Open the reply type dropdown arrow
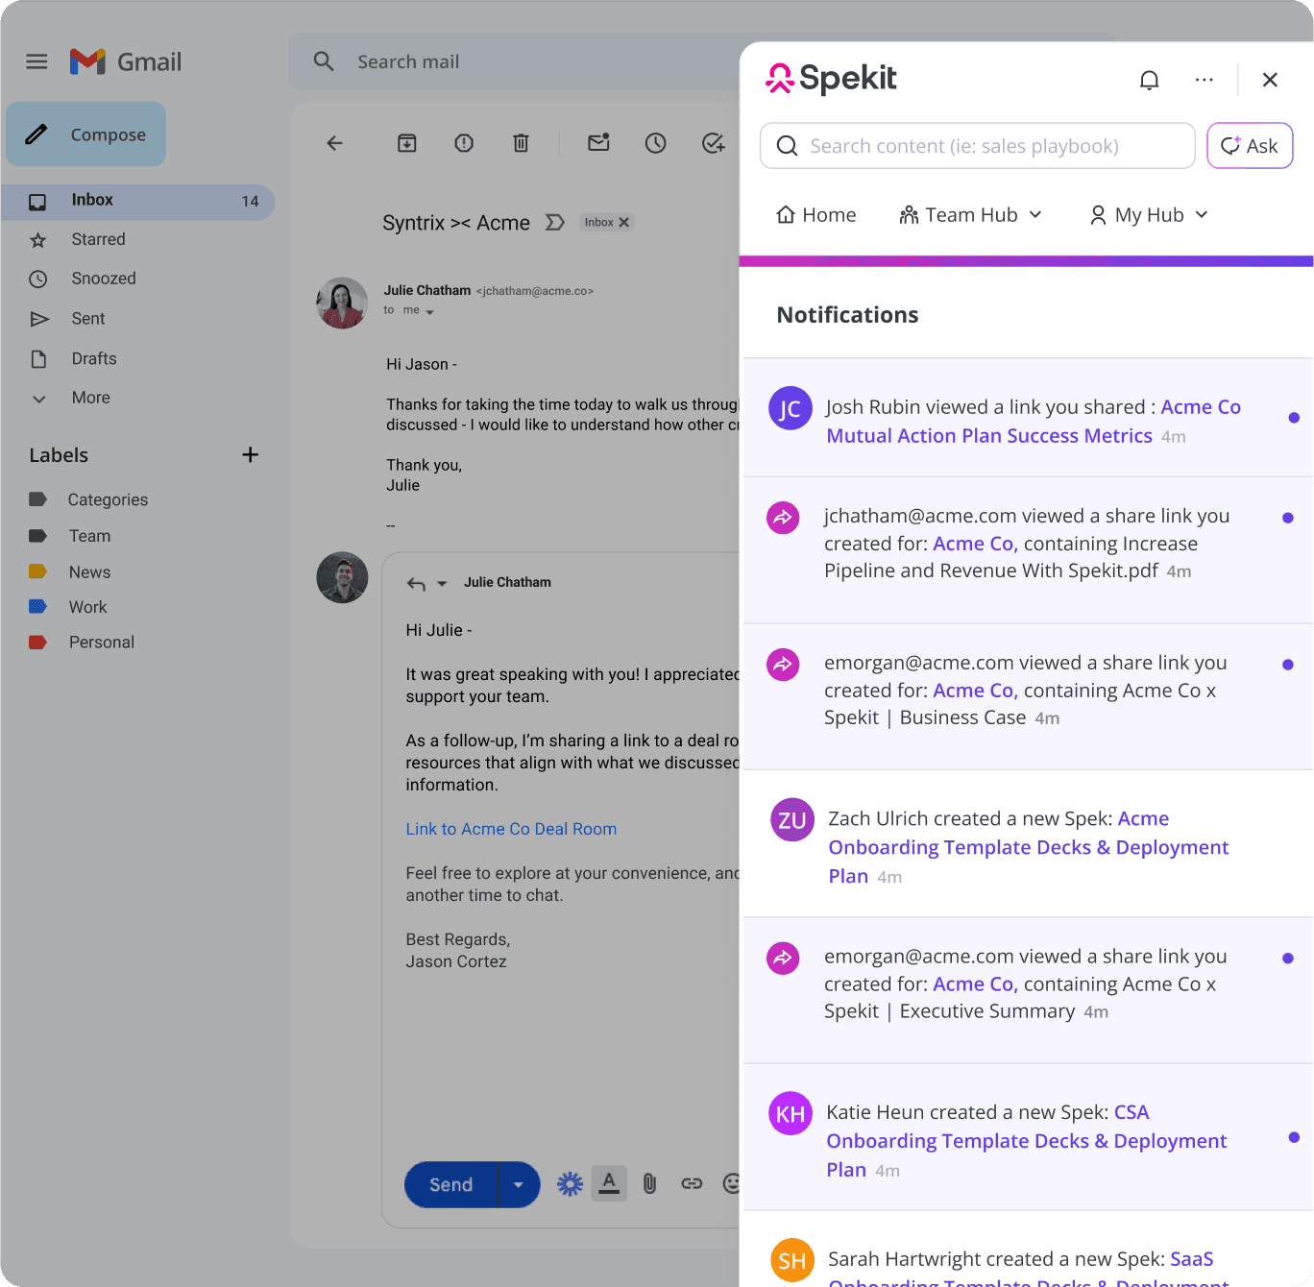1314x1287 pixels. (442, 583)
